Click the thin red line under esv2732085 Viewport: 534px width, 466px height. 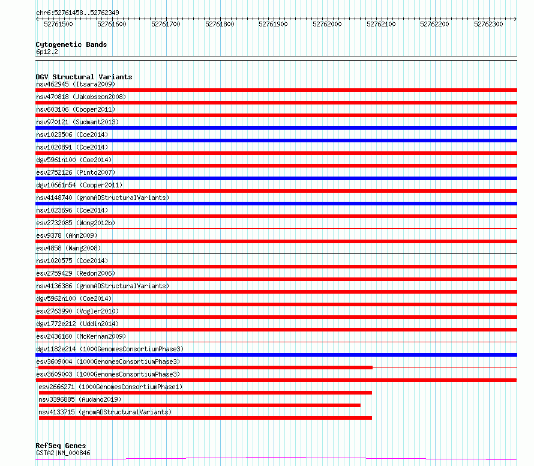tap(276, 228)
